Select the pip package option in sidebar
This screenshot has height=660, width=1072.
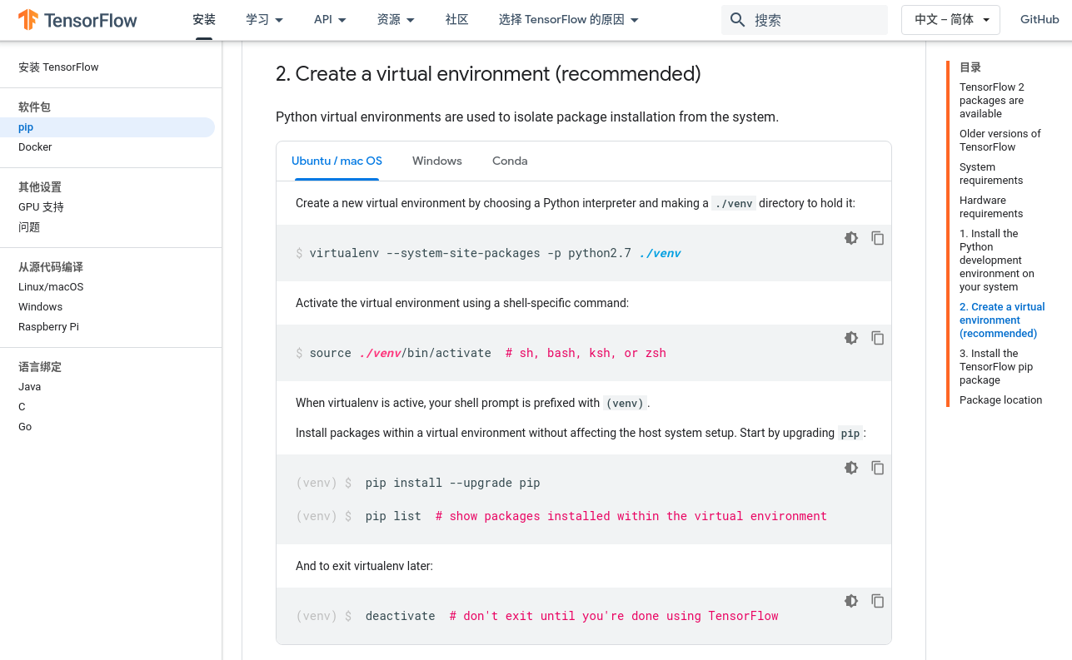tap(25, 127)
